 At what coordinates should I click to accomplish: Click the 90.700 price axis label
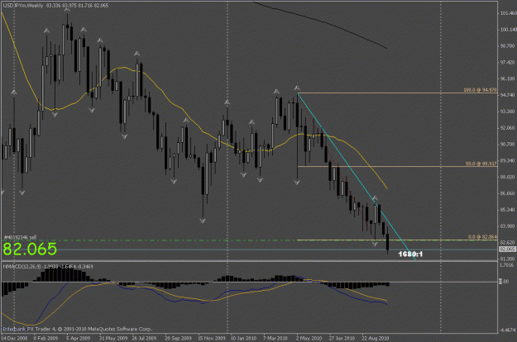click(508, 145)
